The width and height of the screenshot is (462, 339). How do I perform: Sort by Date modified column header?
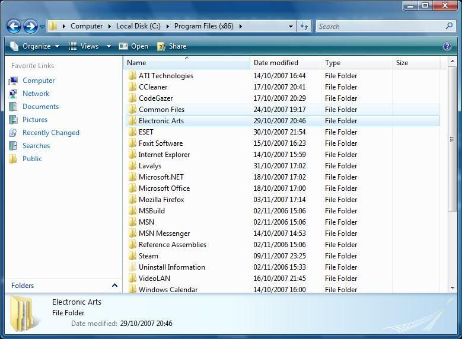click(285, 62)
